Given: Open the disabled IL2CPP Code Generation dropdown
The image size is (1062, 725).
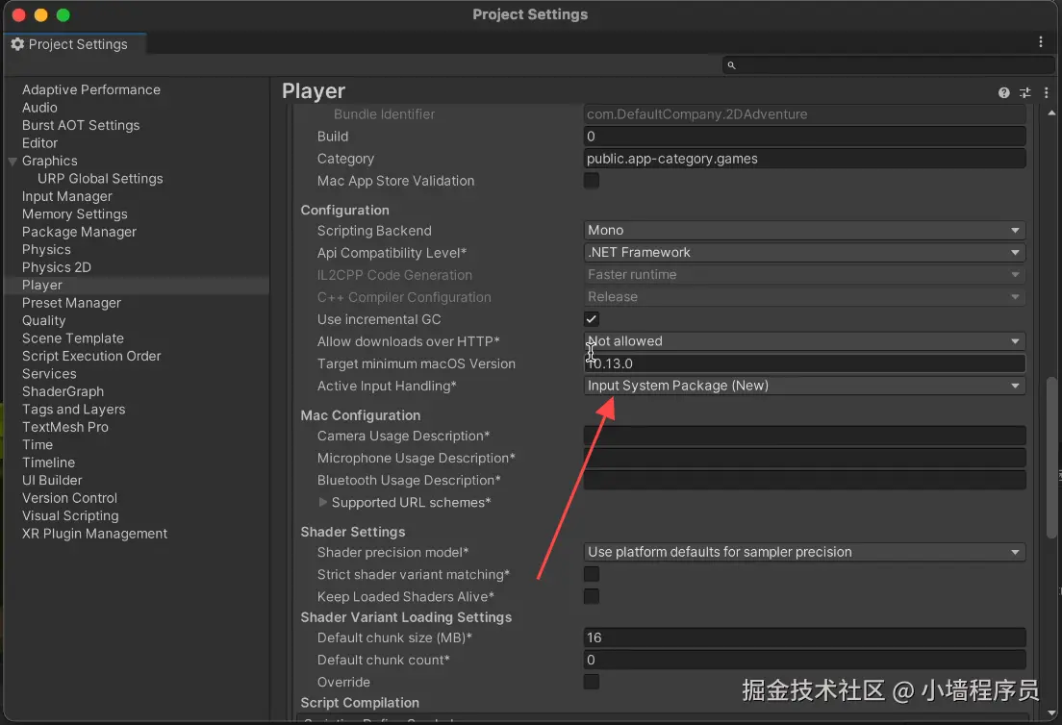Looking at the screenshot, I should coord(804,275).
